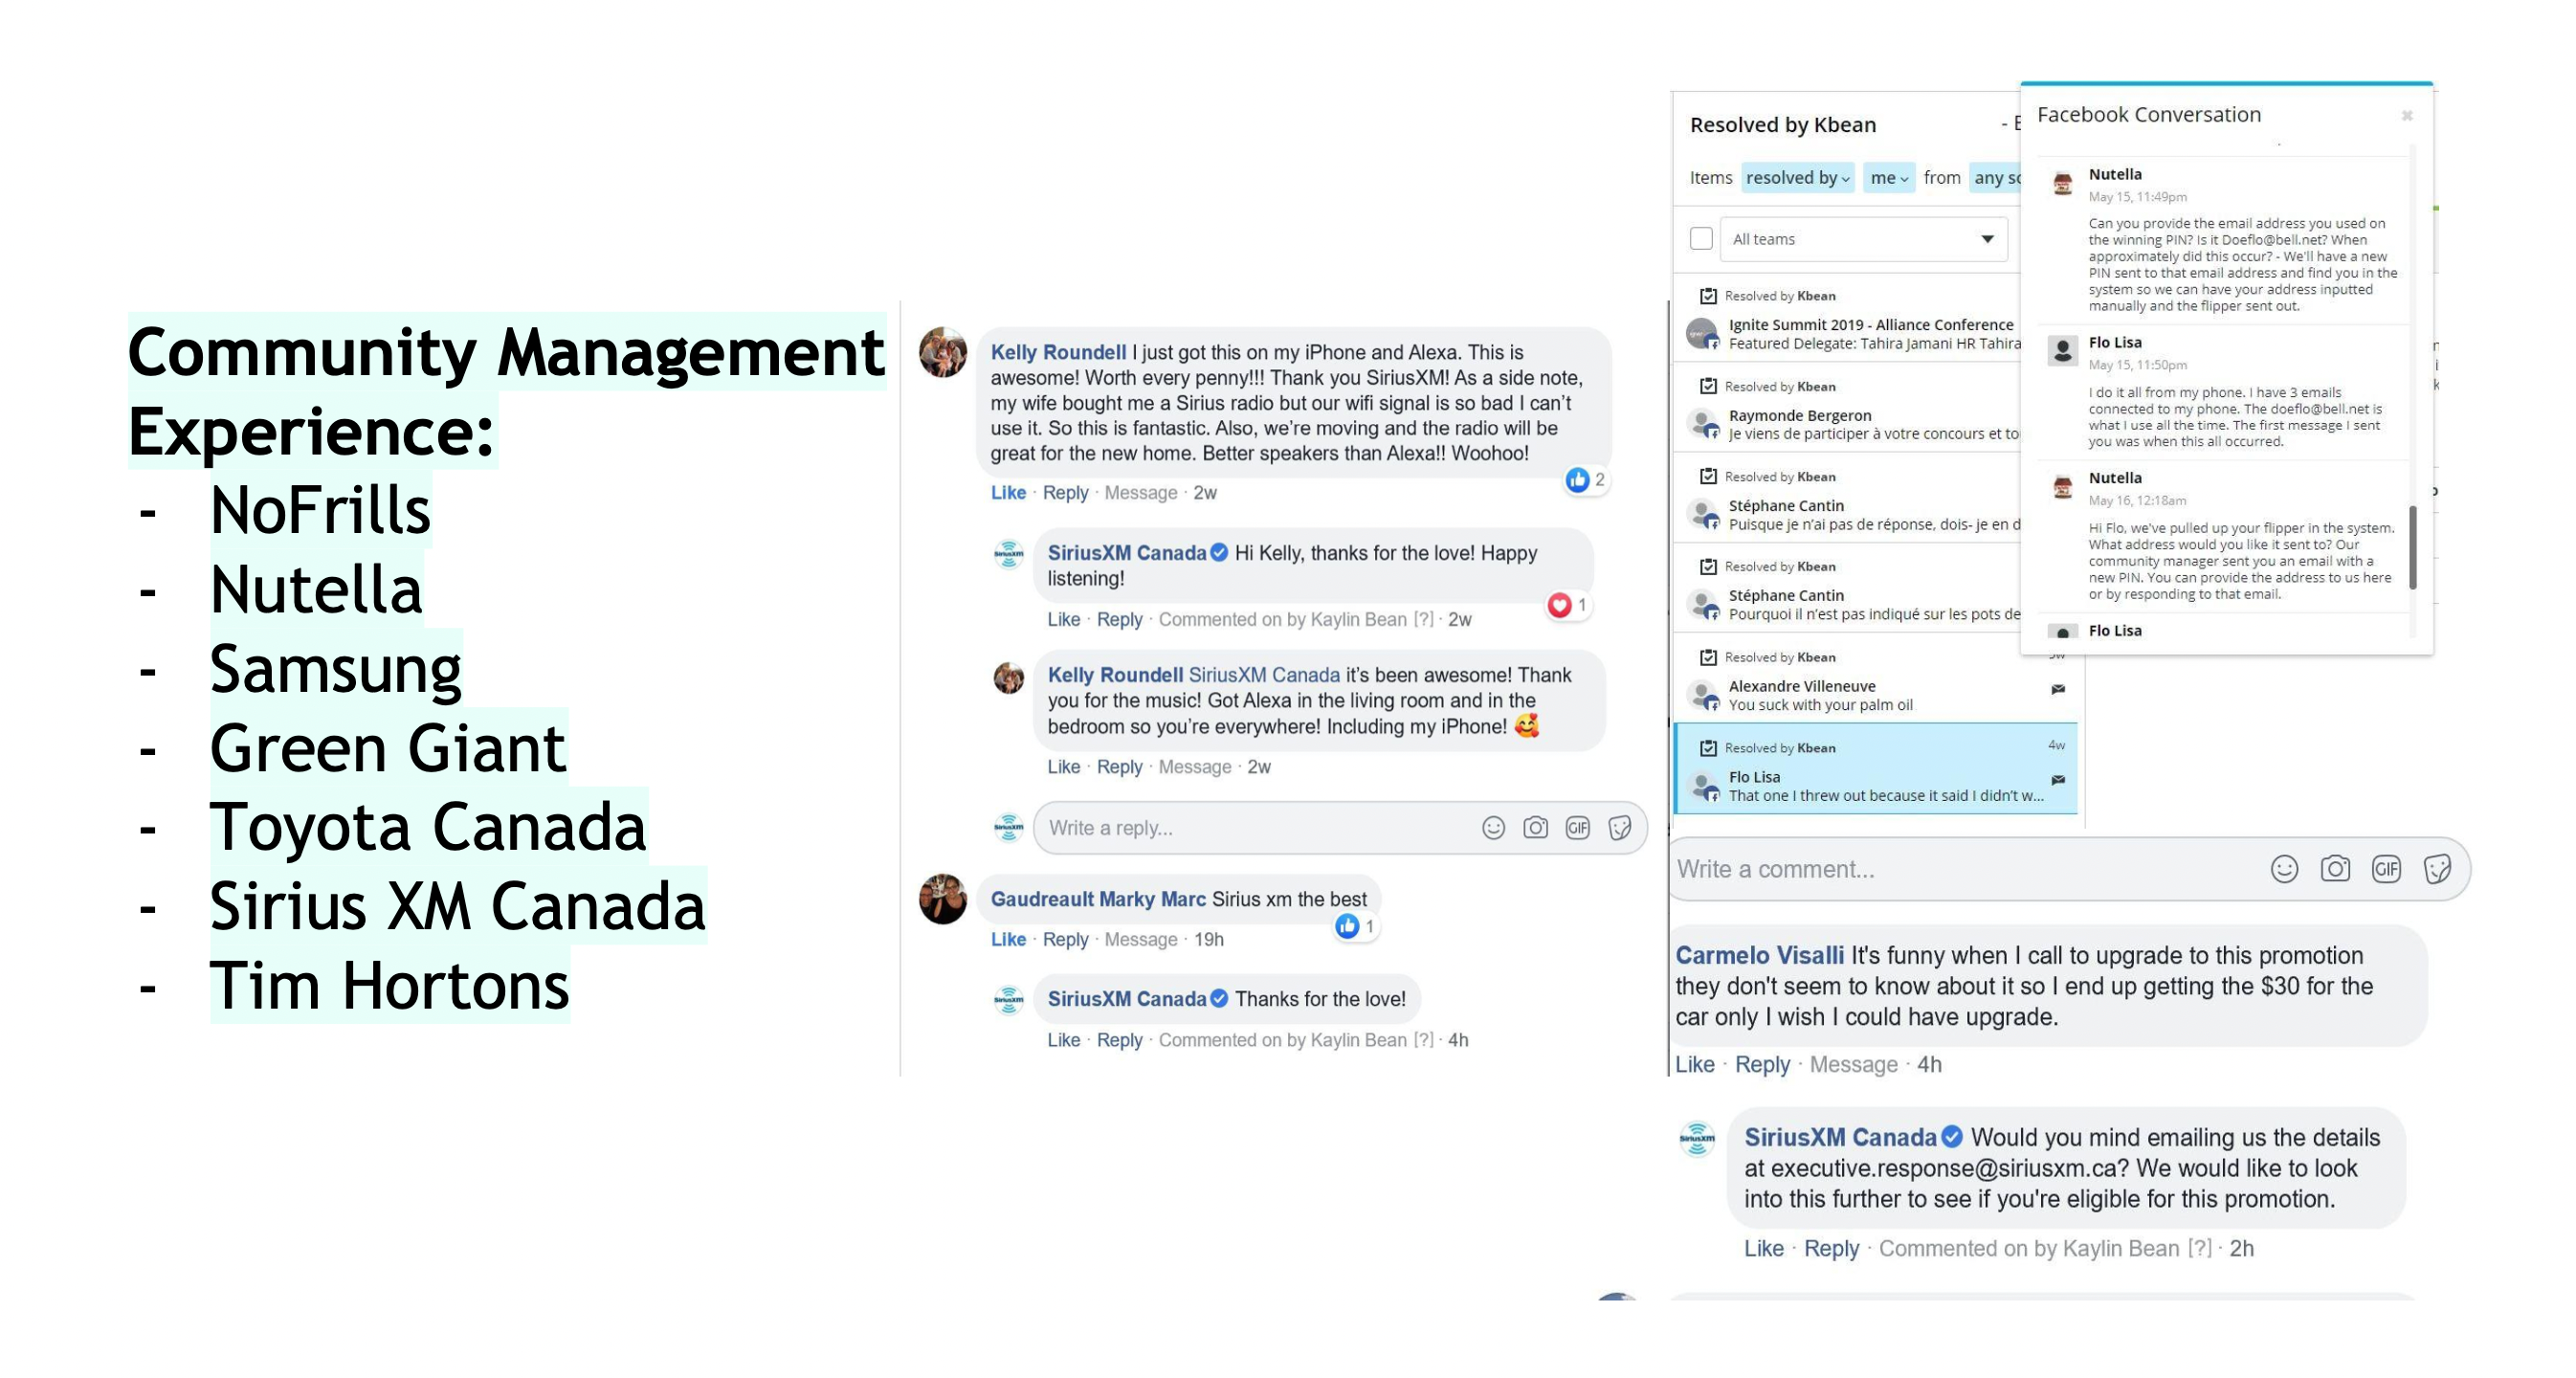2576x1378 pixels.
Task: Click camera icon in Write a reply box
Action: pyautogui.click(x=1535, y=828)
